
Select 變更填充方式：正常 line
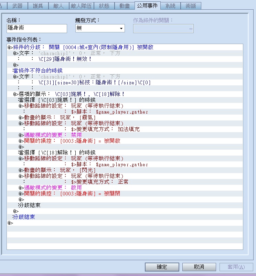click(125, 182)
